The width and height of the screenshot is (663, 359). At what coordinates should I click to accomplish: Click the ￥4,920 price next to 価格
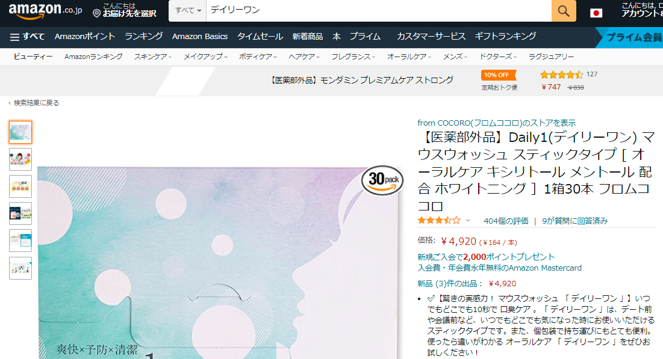coord(458,241)
